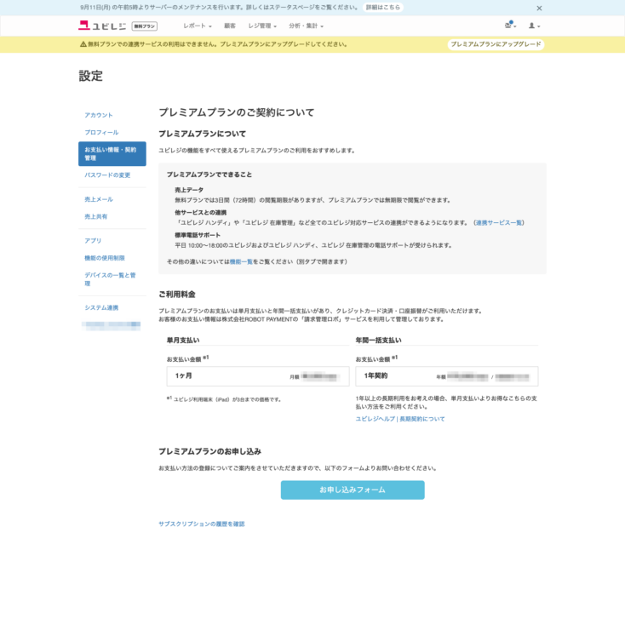Open the 機能一覧 link

[241, 261]
